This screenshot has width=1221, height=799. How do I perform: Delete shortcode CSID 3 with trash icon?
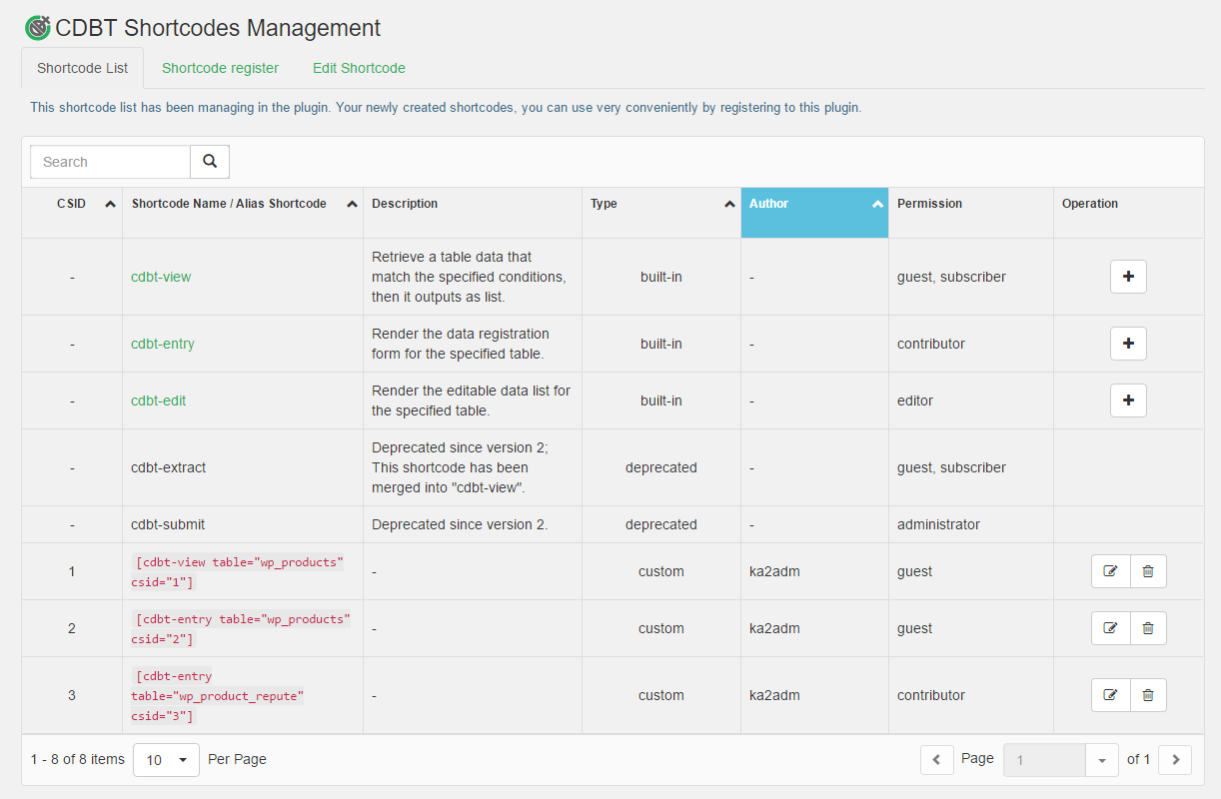coord(1148,695)
